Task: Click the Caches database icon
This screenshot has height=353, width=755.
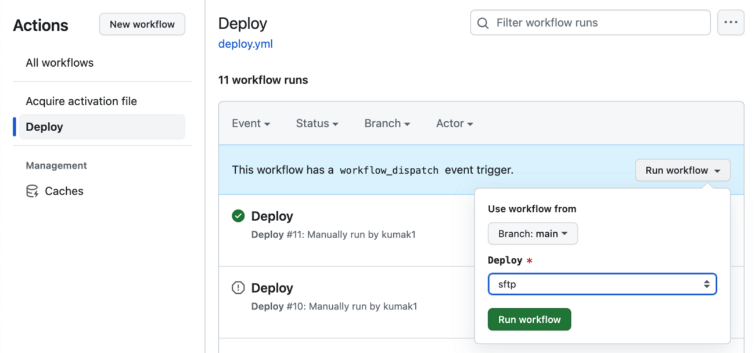Action: tap(33, 191)
